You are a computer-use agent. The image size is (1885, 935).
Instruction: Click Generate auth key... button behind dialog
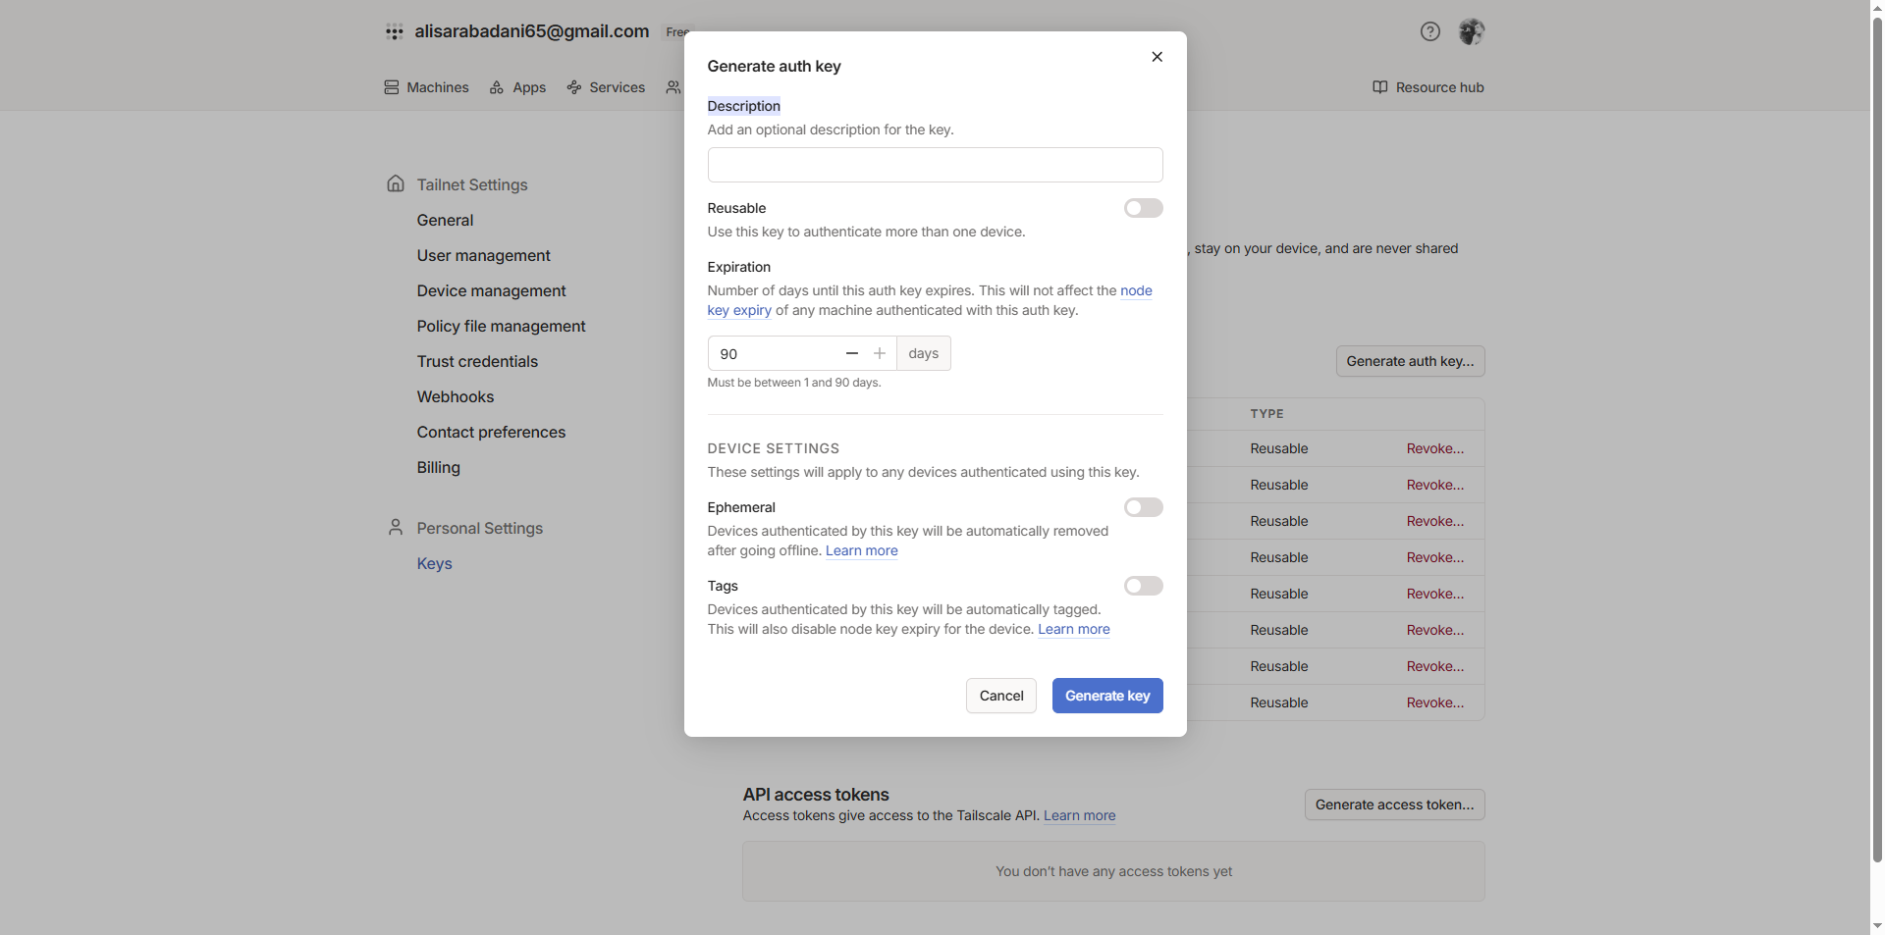[1410, 361]
